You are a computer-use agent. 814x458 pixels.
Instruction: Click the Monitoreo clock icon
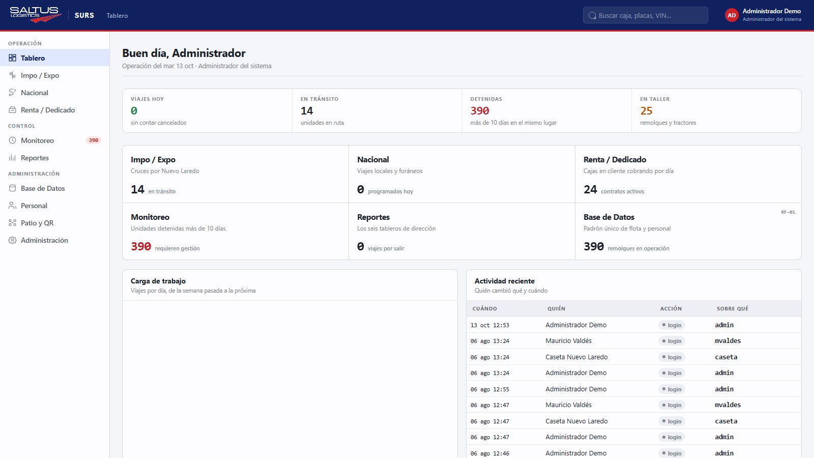click(12, 140)
